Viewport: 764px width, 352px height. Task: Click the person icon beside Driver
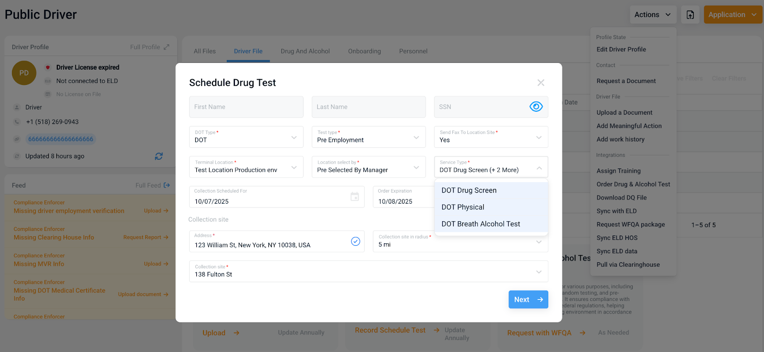(17, 107)
